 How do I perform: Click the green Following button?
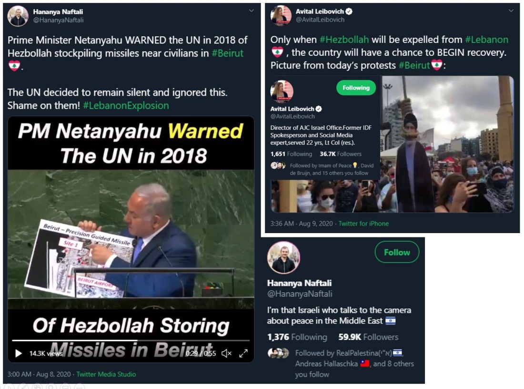[356, 88]
